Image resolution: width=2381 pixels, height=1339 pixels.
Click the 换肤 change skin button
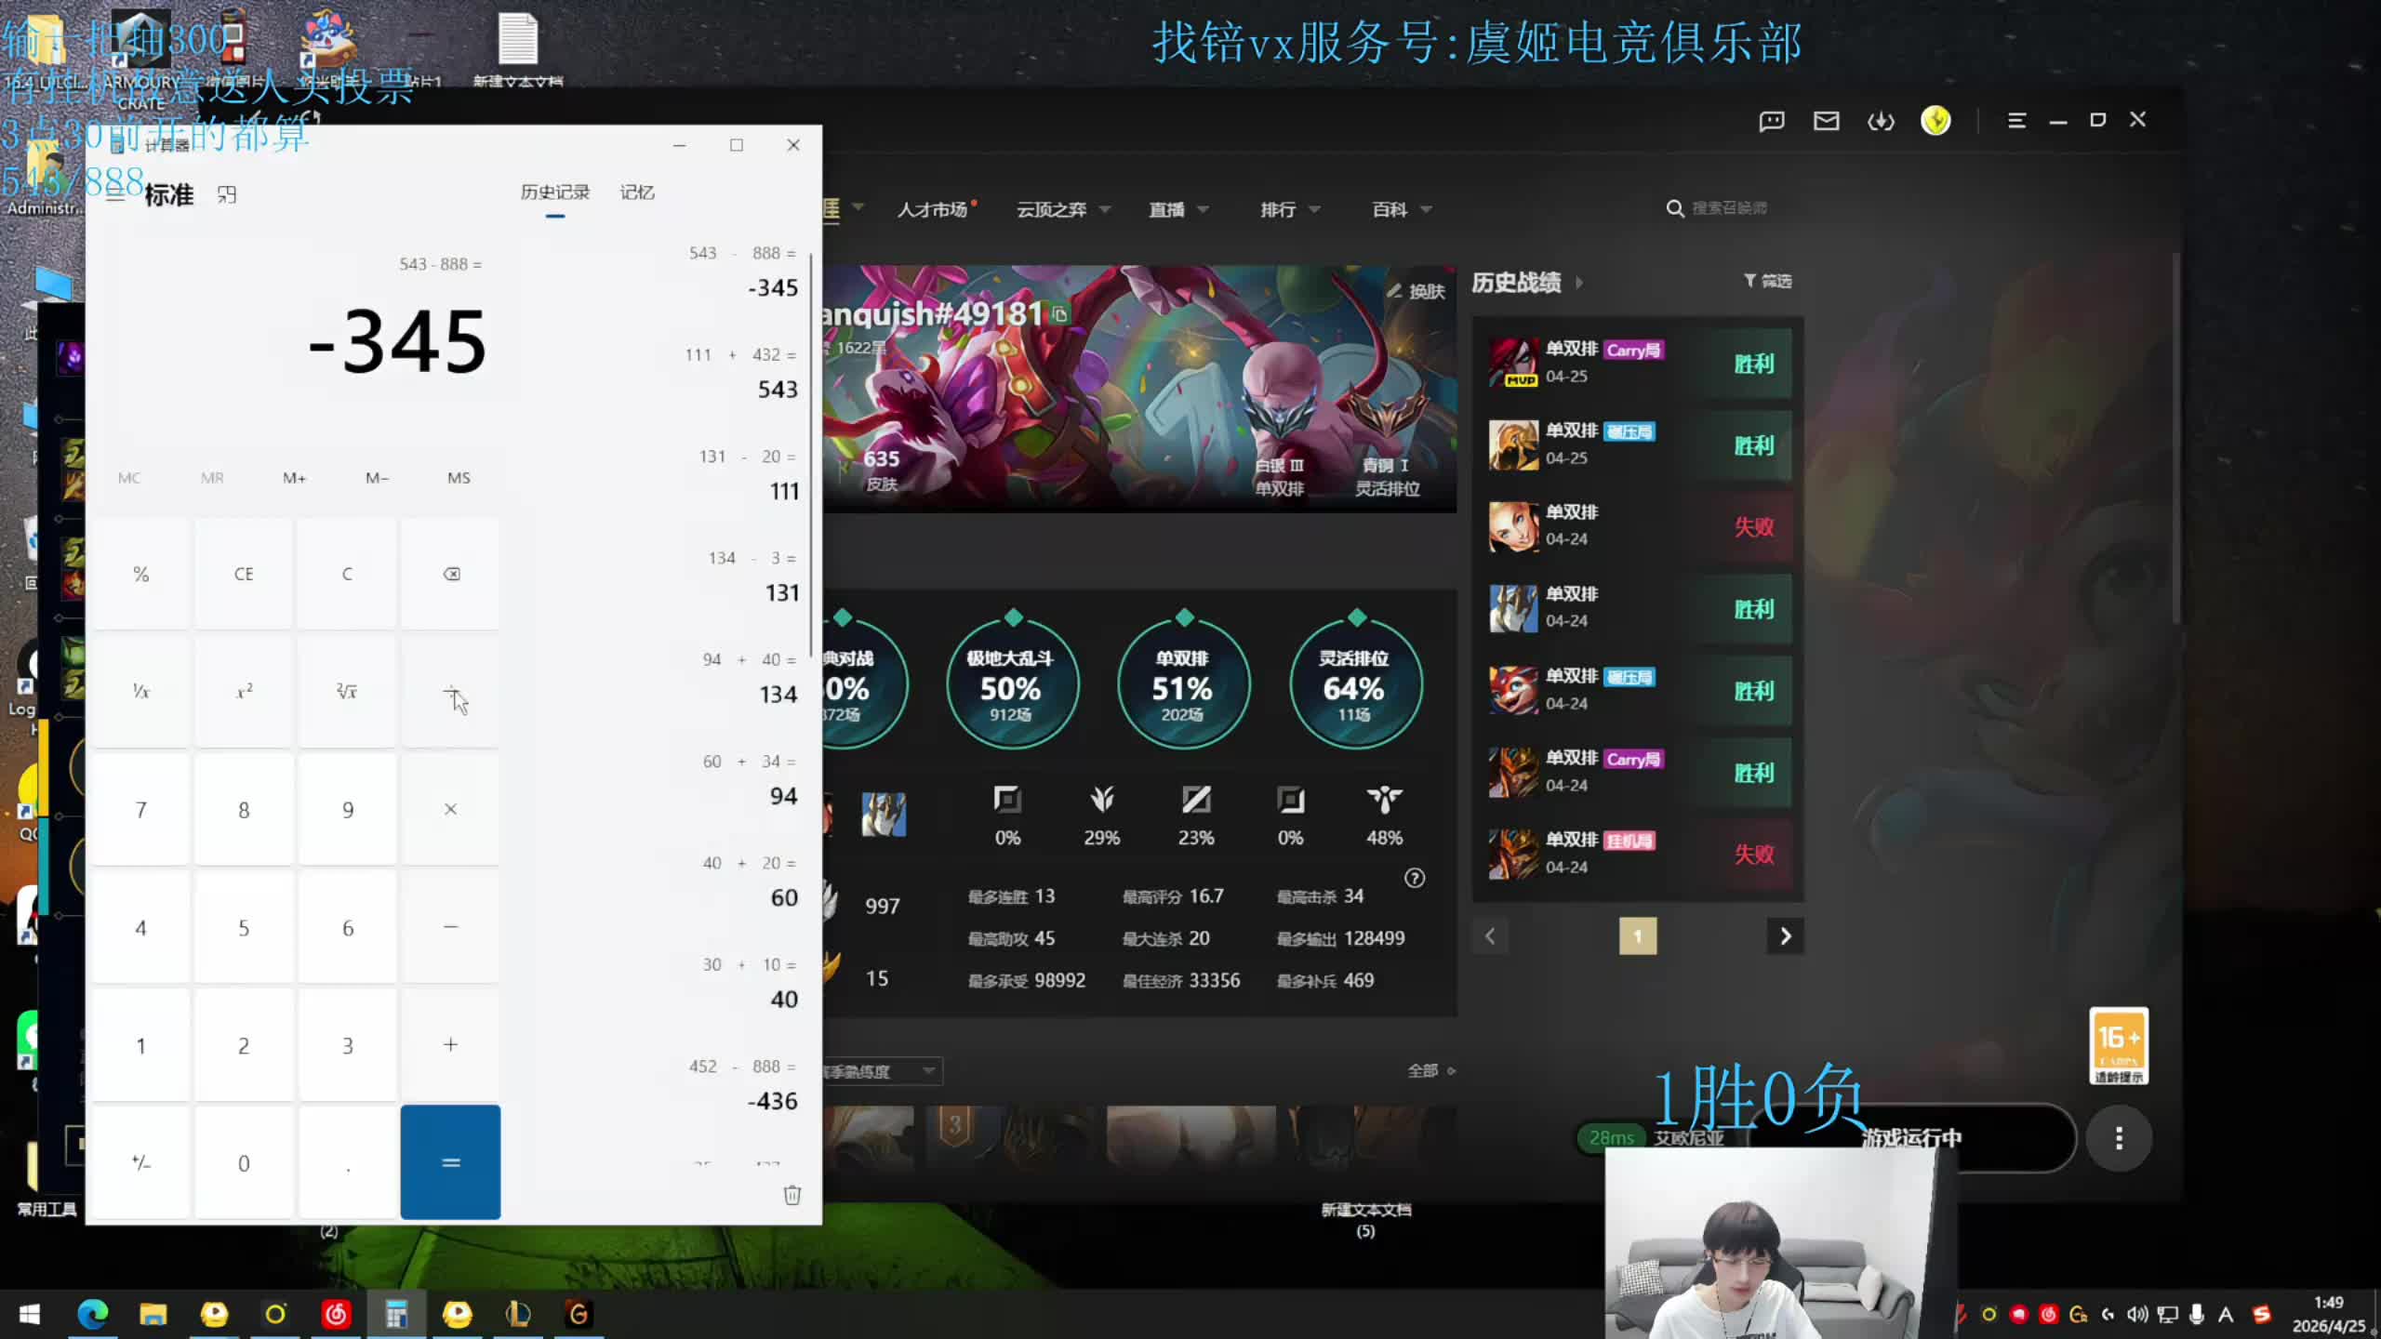(1417, 291)
